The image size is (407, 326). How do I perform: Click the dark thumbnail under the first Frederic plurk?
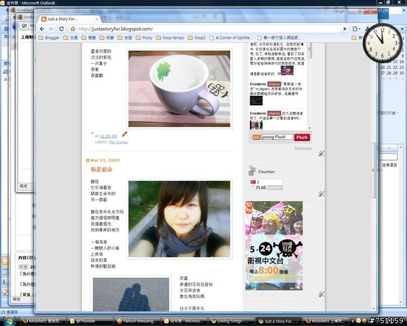256,101
